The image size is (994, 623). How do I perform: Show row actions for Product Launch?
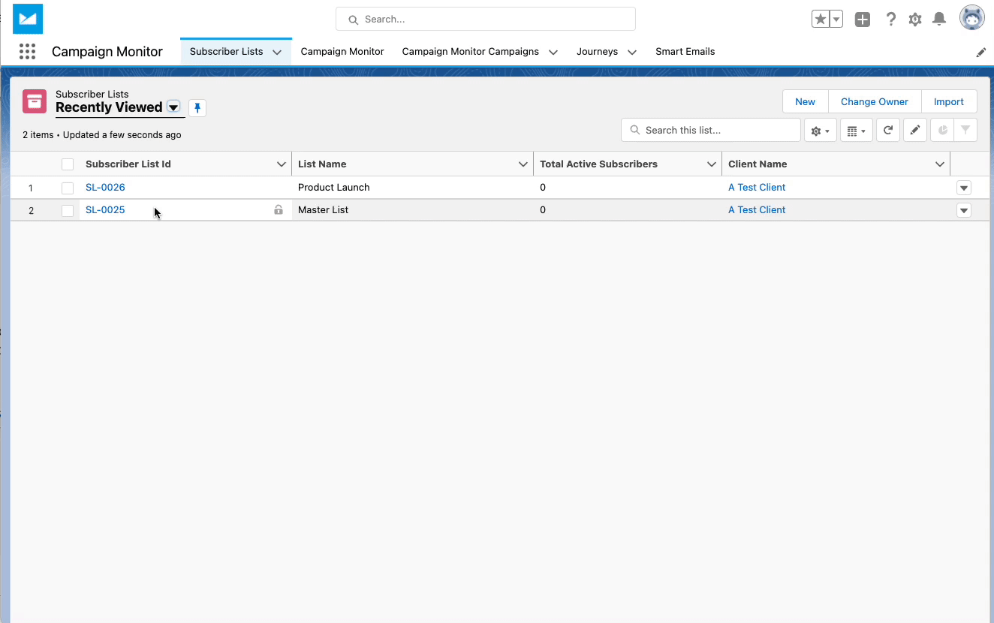pyautogui.click(x=964, y=188)
